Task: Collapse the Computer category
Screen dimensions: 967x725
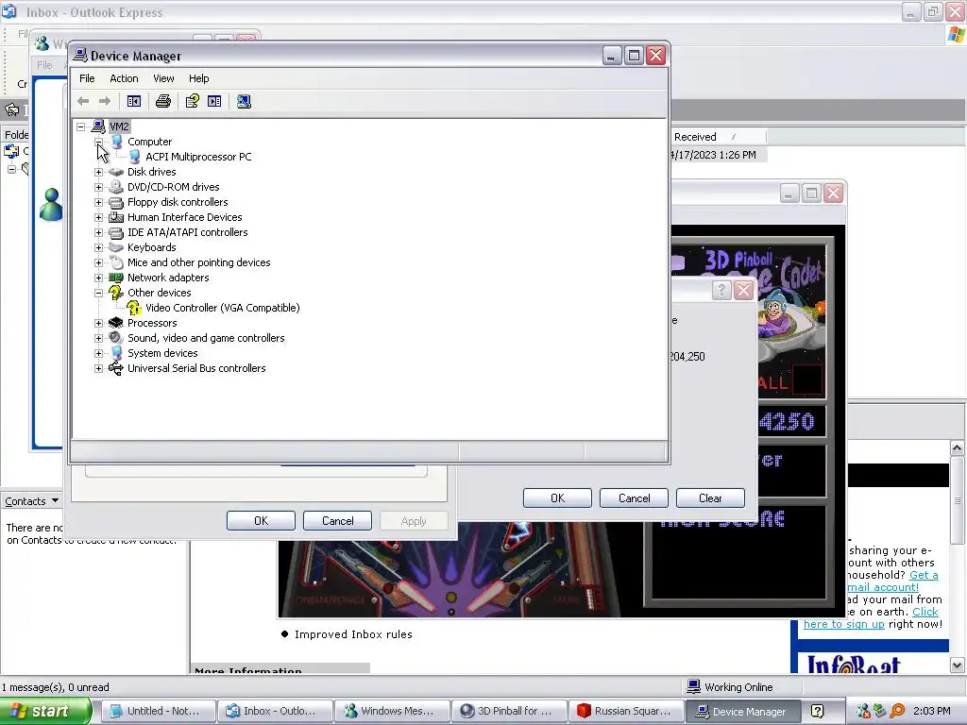Action: [98, 142]
